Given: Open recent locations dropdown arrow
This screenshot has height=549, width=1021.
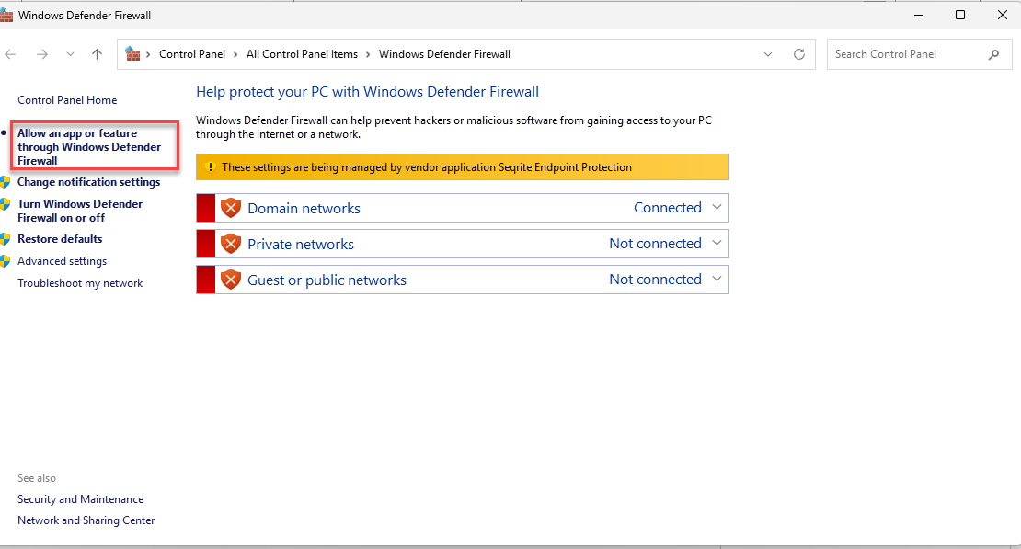Looking at the screenshot, I should coord(70,54).
